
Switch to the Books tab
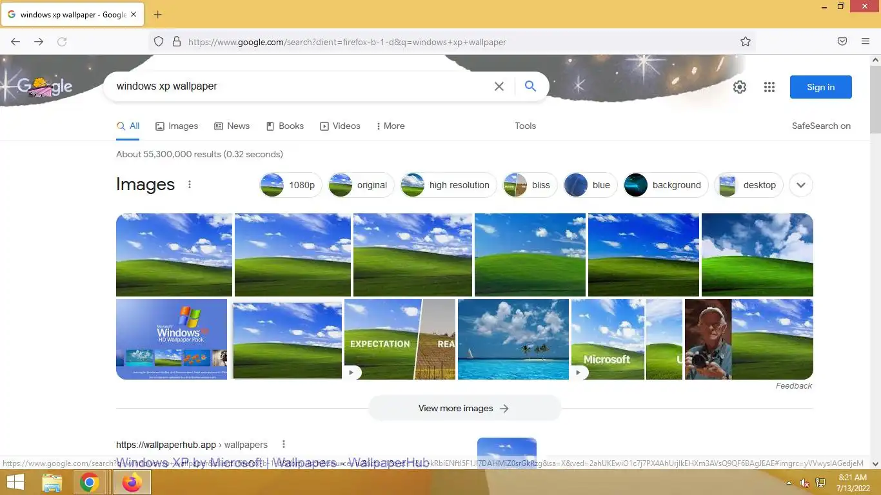point(285,126)
